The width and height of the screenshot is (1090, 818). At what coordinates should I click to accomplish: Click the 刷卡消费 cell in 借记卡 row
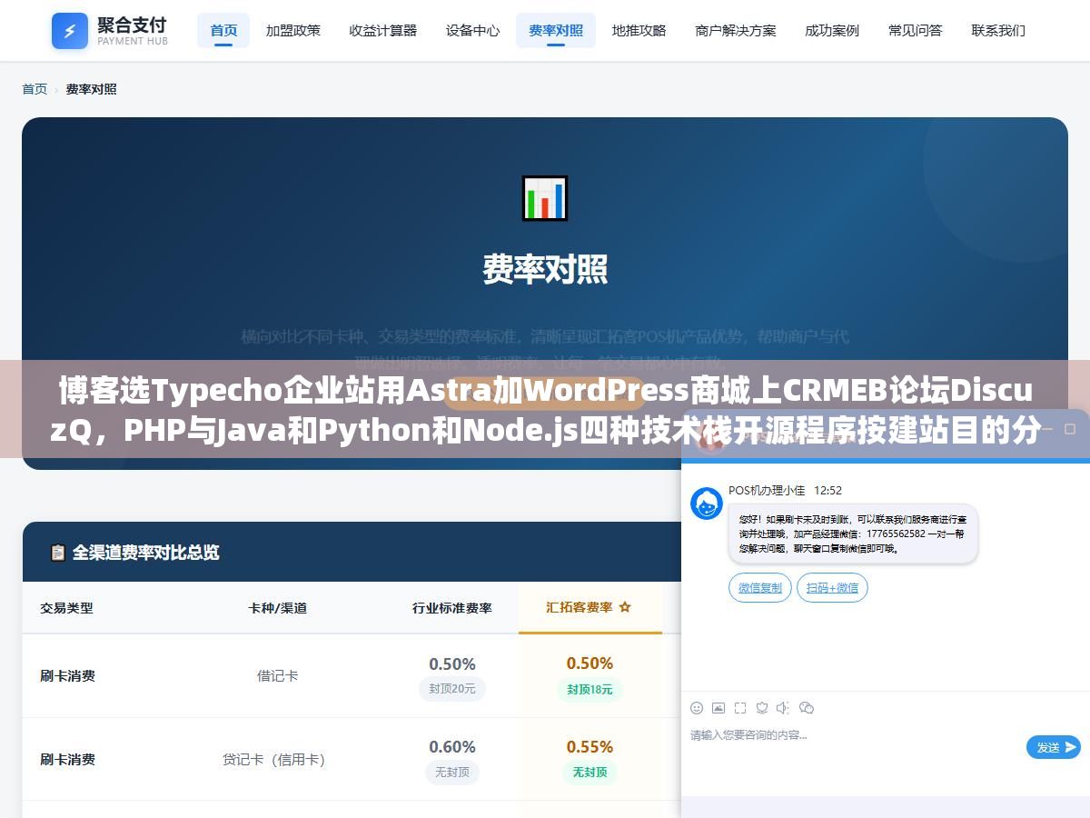pyautogui.click(x=67, y=675)
